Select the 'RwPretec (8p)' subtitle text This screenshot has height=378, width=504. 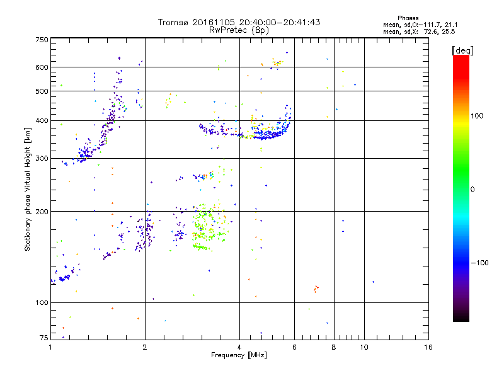pyautogui.click(x=239, y=30)
